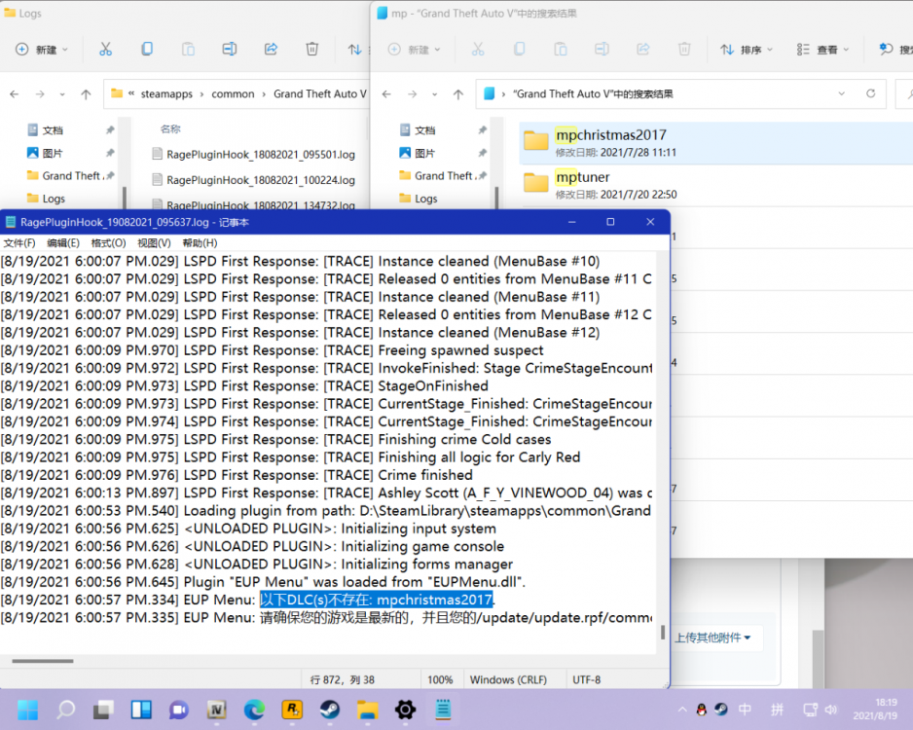Click 名称 column header in Logs window
This screenshot has width=913, height=730.
(170, 128)
